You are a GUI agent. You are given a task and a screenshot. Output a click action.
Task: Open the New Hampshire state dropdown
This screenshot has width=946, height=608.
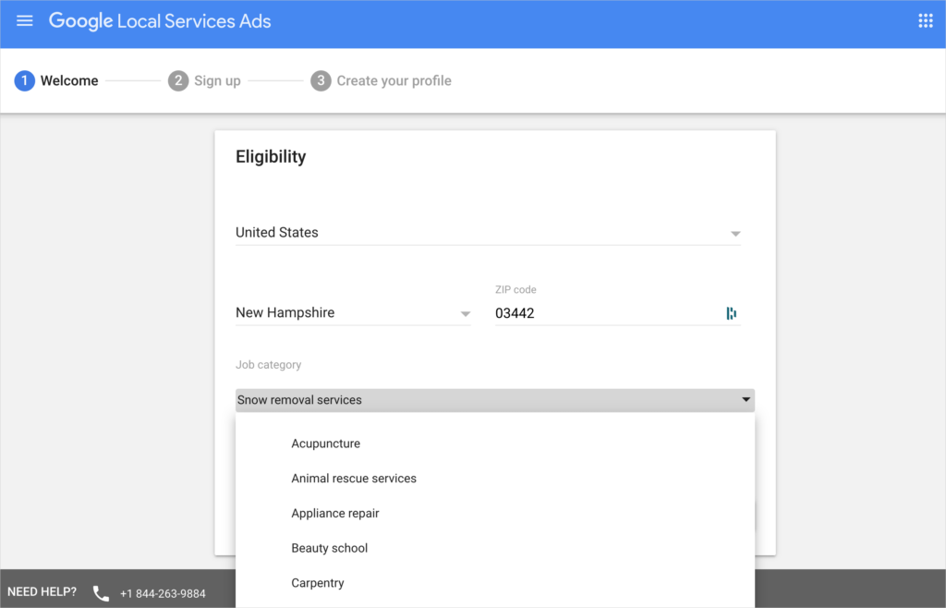click(x=353, y=313)
